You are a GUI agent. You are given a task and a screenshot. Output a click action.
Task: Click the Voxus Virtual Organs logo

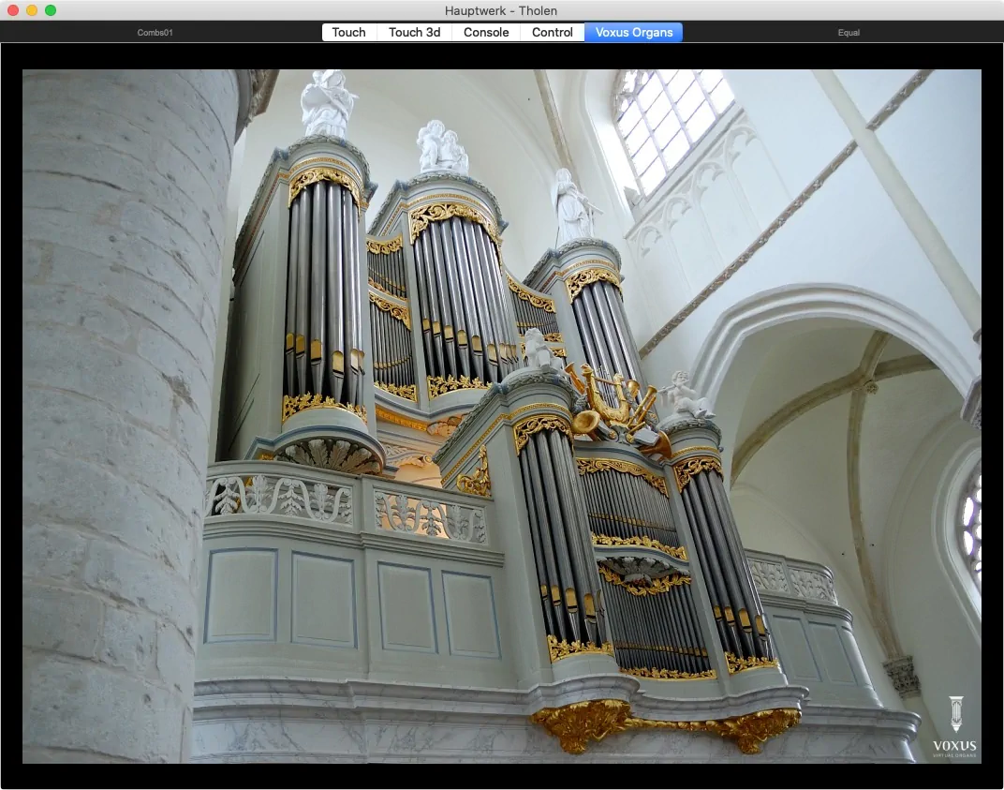(954, 726)
